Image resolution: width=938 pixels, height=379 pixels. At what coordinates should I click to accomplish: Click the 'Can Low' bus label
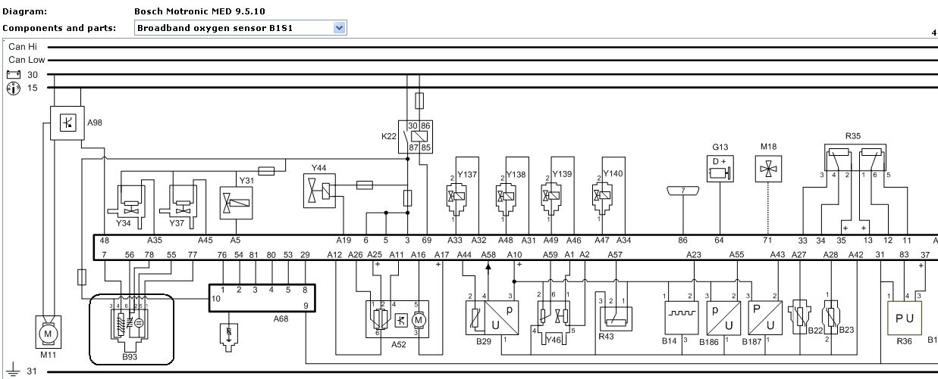[27, 60]
